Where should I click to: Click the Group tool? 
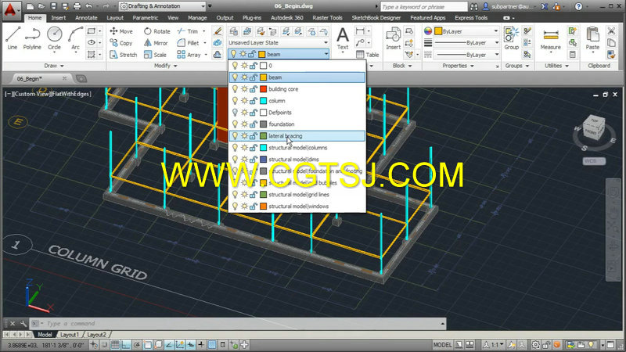tap(511, 38)
